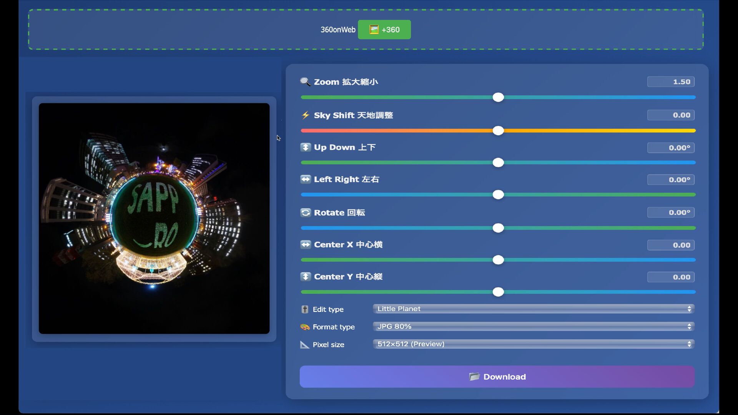The width and height of the screenshot is (738, 415).
Task: Click the Zoom slider handle
Action: (x=498, y=97)
